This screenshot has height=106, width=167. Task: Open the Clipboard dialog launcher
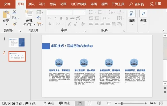coord(20,31)
